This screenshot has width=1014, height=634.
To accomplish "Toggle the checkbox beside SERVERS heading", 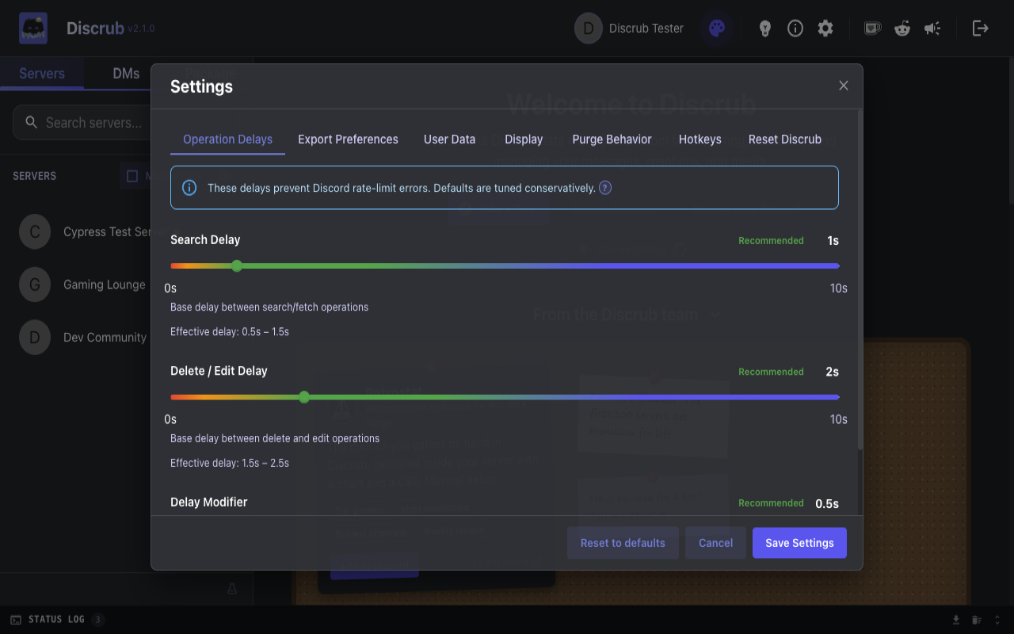I will (x=132, y=176).
